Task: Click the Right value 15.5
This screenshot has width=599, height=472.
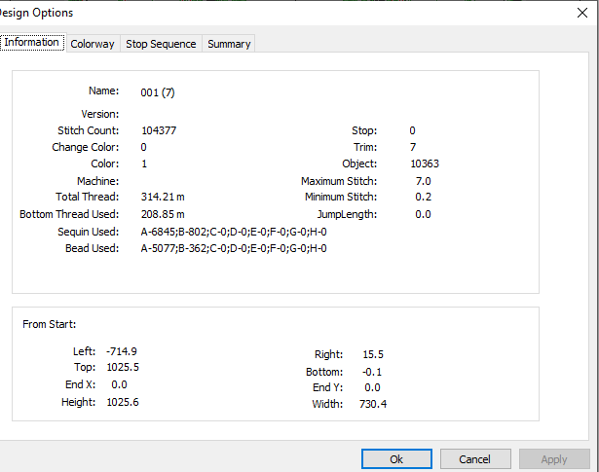Action: pyautogui.click(x=373, y=354)
